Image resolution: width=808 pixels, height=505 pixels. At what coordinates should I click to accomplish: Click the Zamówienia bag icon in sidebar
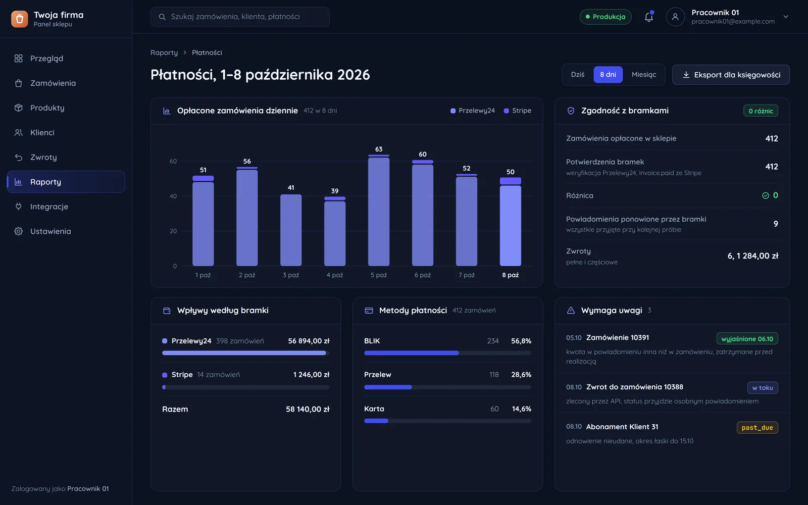pyautogui.click(x=19, y=83)
